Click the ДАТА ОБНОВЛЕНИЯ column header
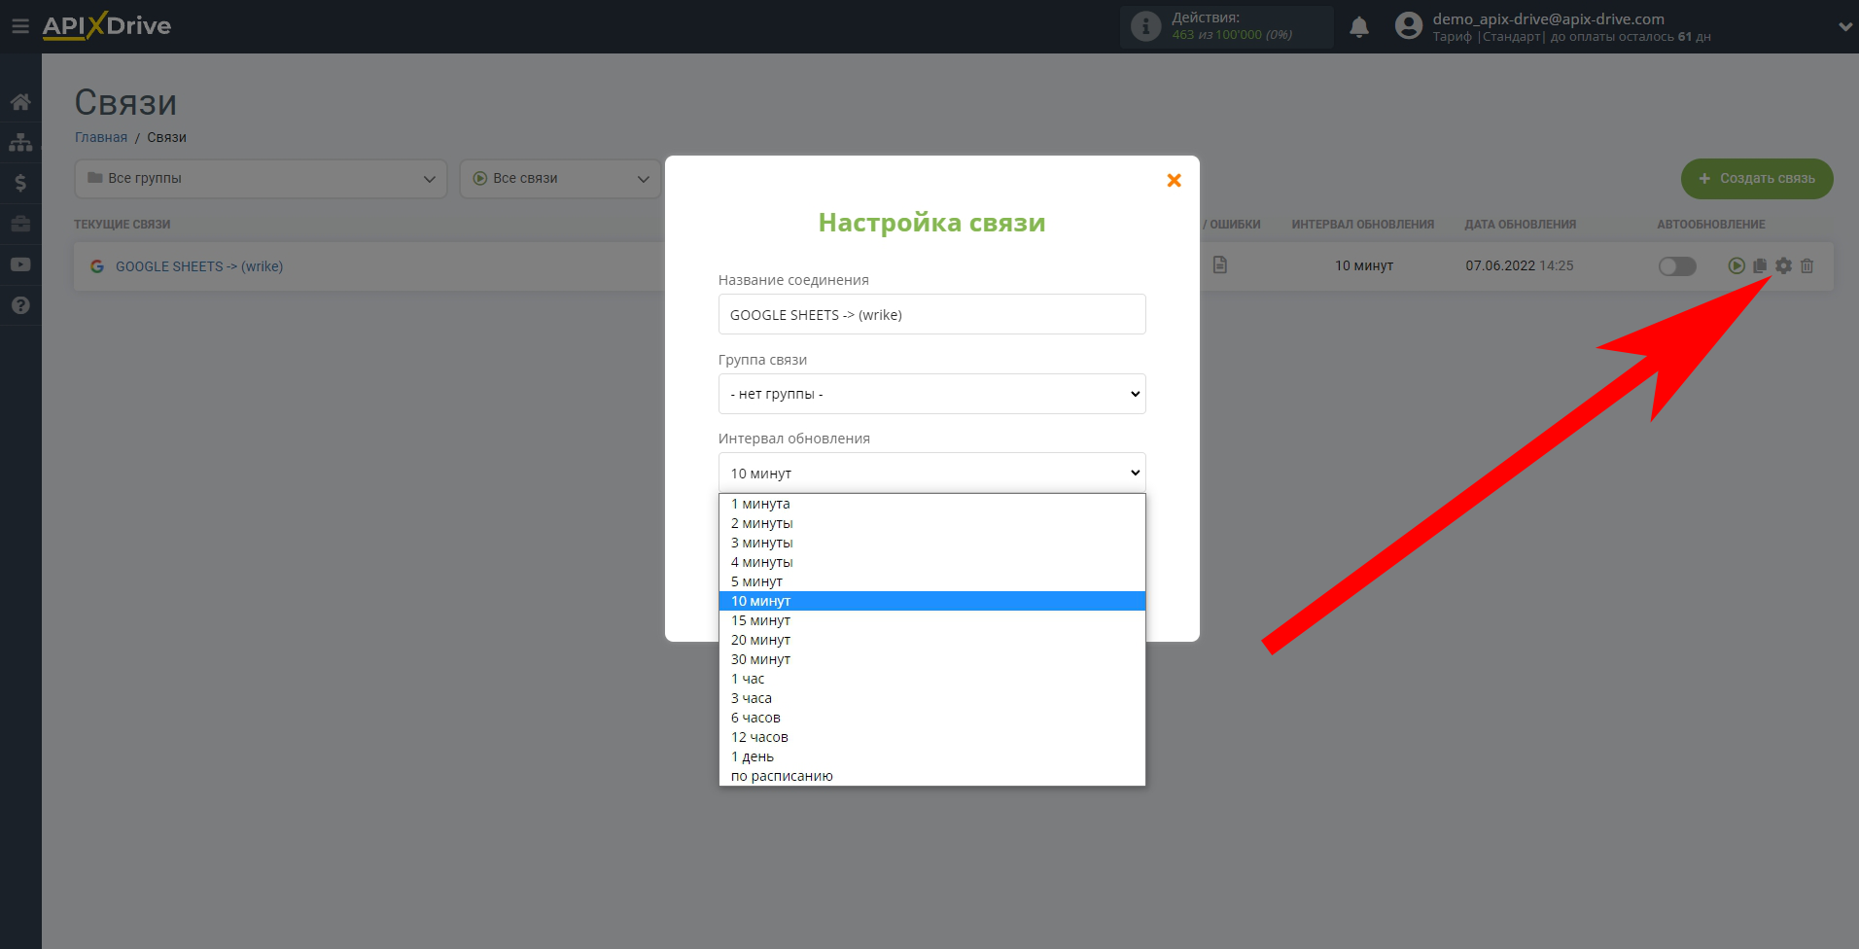1859x949 pixels. (1521, 225)
